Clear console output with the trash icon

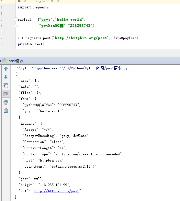pyautogui.click(x=6, y=110)
